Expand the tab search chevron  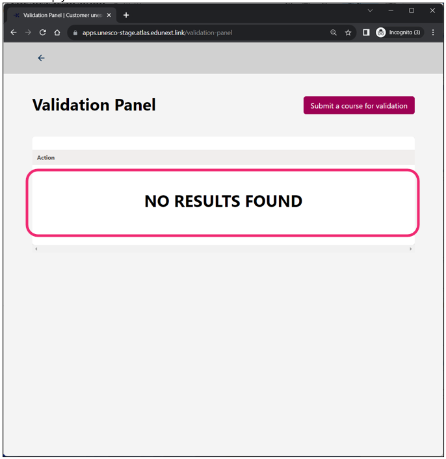click(x=370, y=10)
